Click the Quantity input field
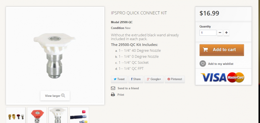Image resolution: width=260 pixels, height=123 pixels. point(208,33)
